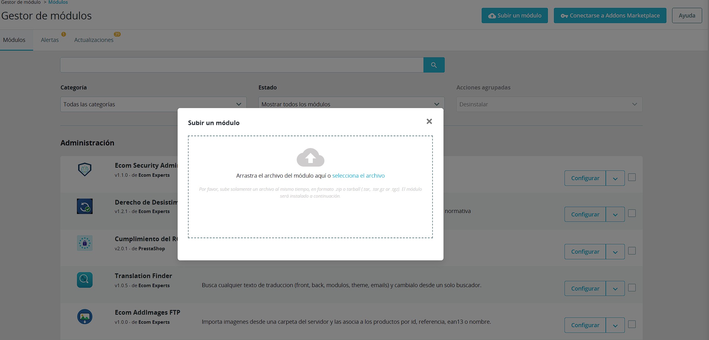Screen dimensions: 709x340
Task: Close the Subir un módulo dialog
Action: pos(429,121)
